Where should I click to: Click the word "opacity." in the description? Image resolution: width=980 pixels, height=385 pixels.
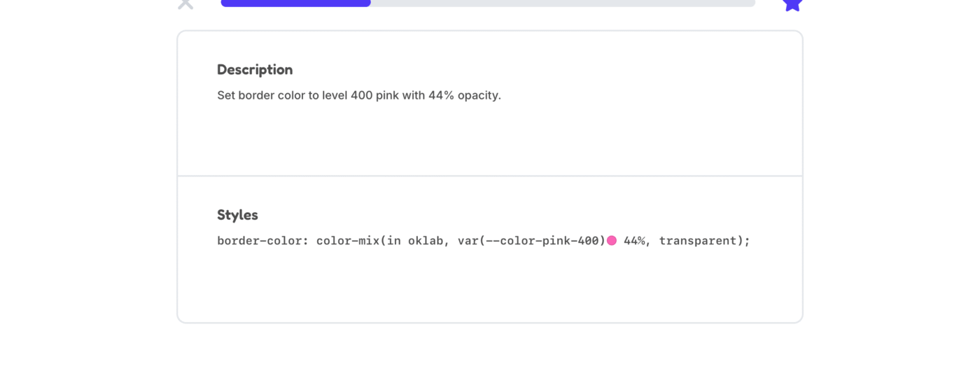[x=479, y=95]
